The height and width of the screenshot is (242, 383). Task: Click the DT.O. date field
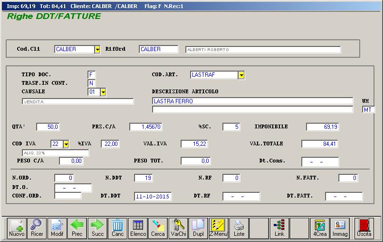coord(73,188)
